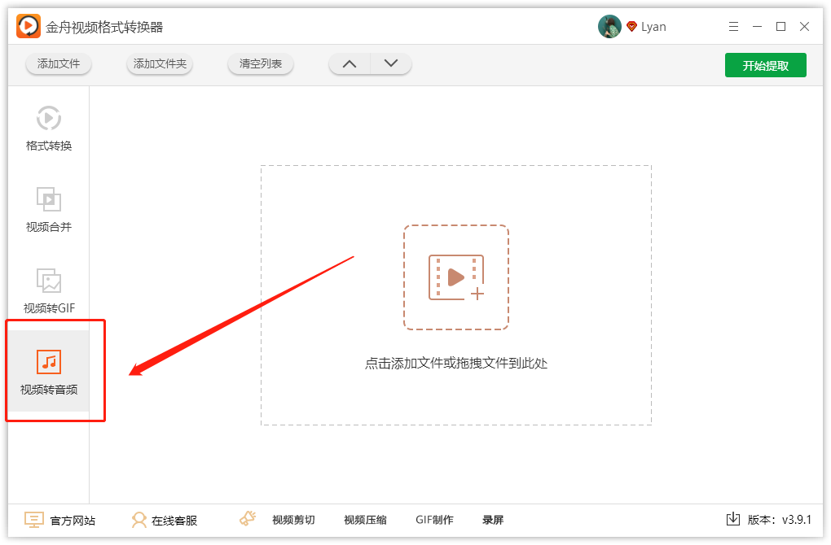Close the converter window
Viewport: 831px width, 545px height.
click(804, 27)
